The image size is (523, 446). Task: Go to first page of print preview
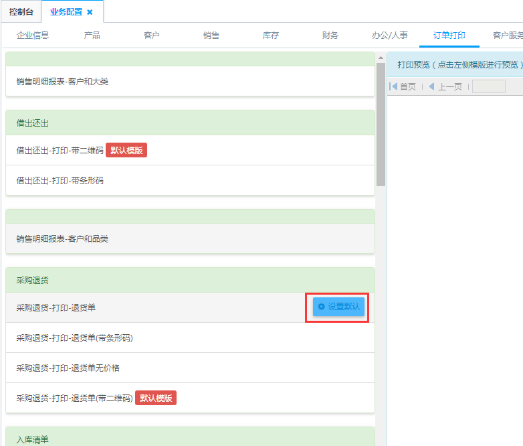click(403, 86)
